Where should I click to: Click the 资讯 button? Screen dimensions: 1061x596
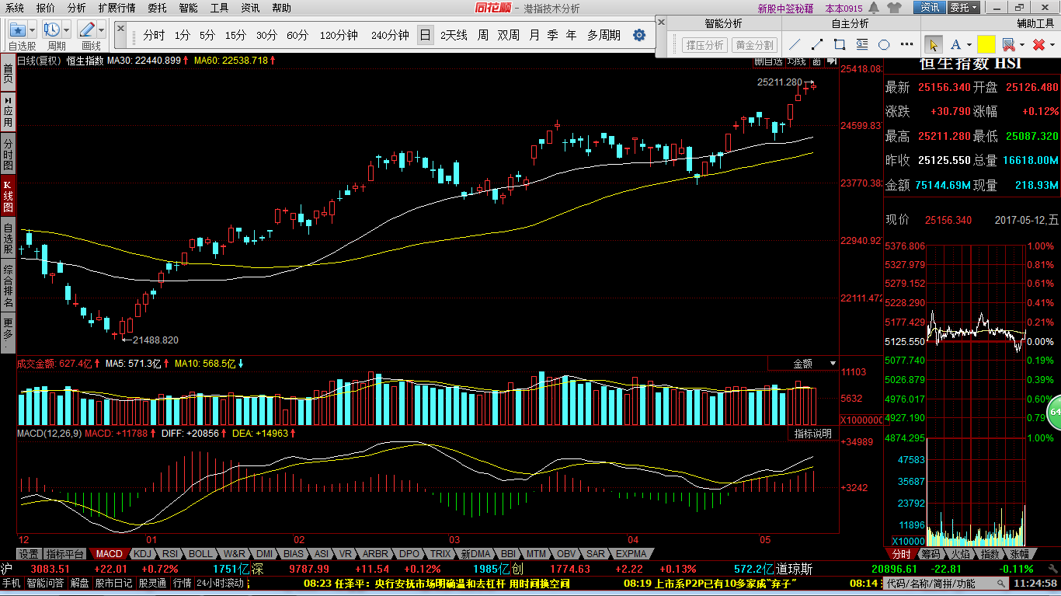tap(930, 8)
